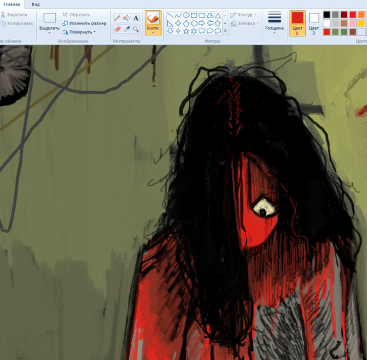367x360 pixels.
Task: Open the Контур outline dropdown
Action: pyautogui.click(x=255, y=15)
